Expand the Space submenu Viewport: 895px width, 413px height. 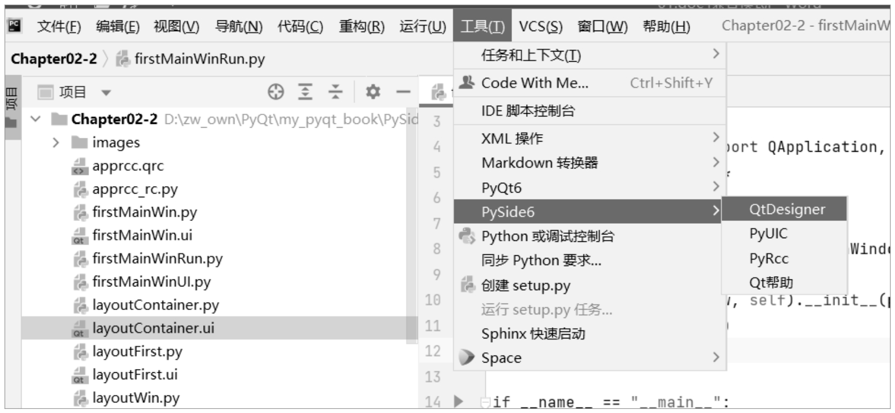[x=716, y=357]
